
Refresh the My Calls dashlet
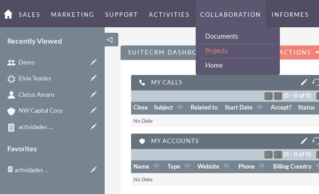pos(315,82)
